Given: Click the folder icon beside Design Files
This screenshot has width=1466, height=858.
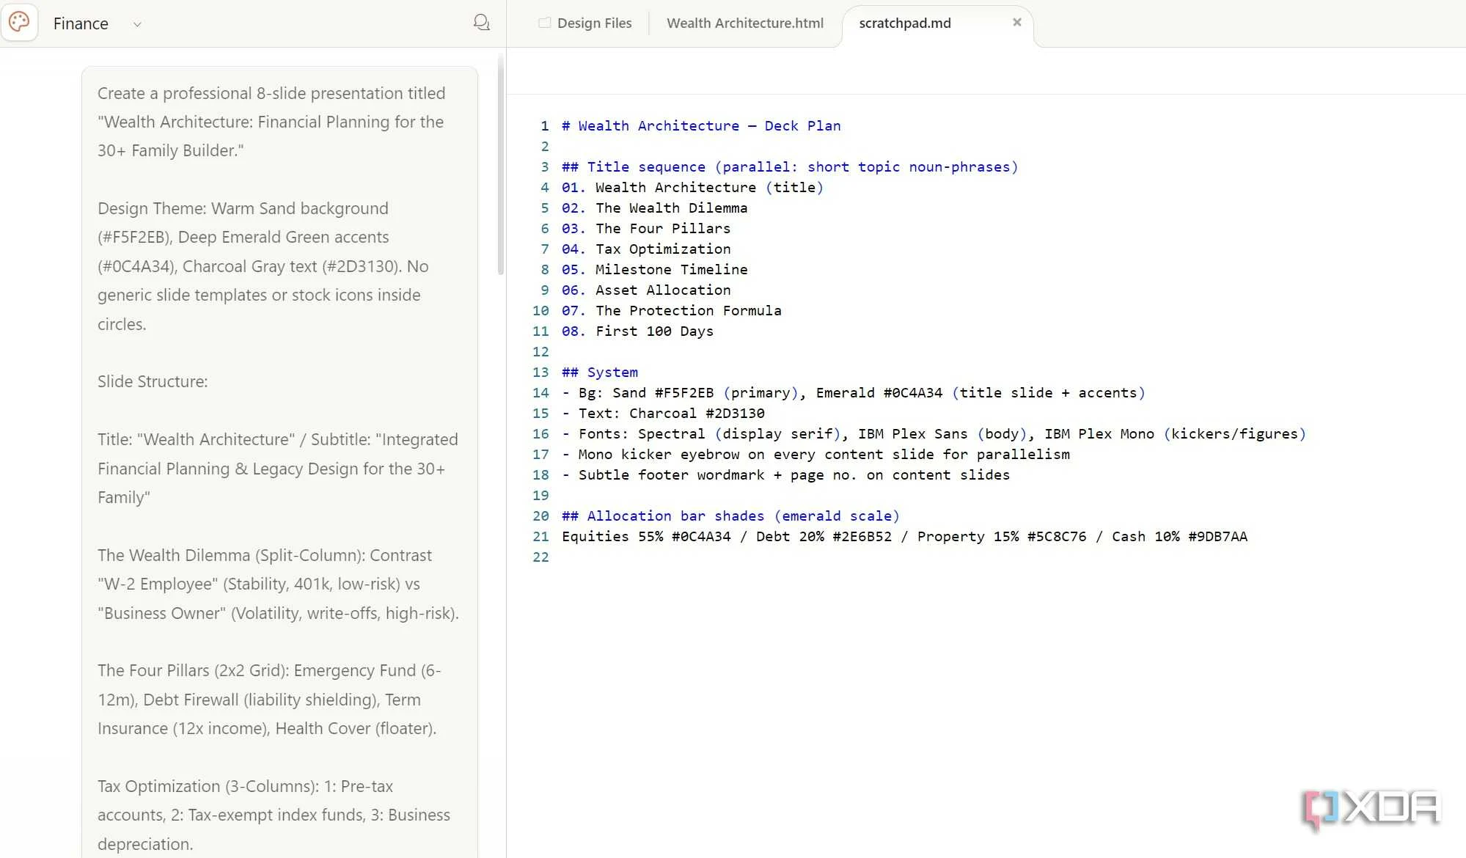Looking at the screenshot, I should coord(544,23).
